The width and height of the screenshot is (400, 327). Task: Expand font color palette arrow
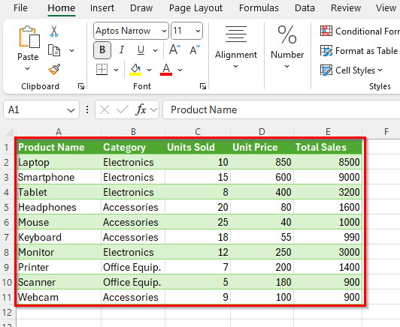pos(180,70)
